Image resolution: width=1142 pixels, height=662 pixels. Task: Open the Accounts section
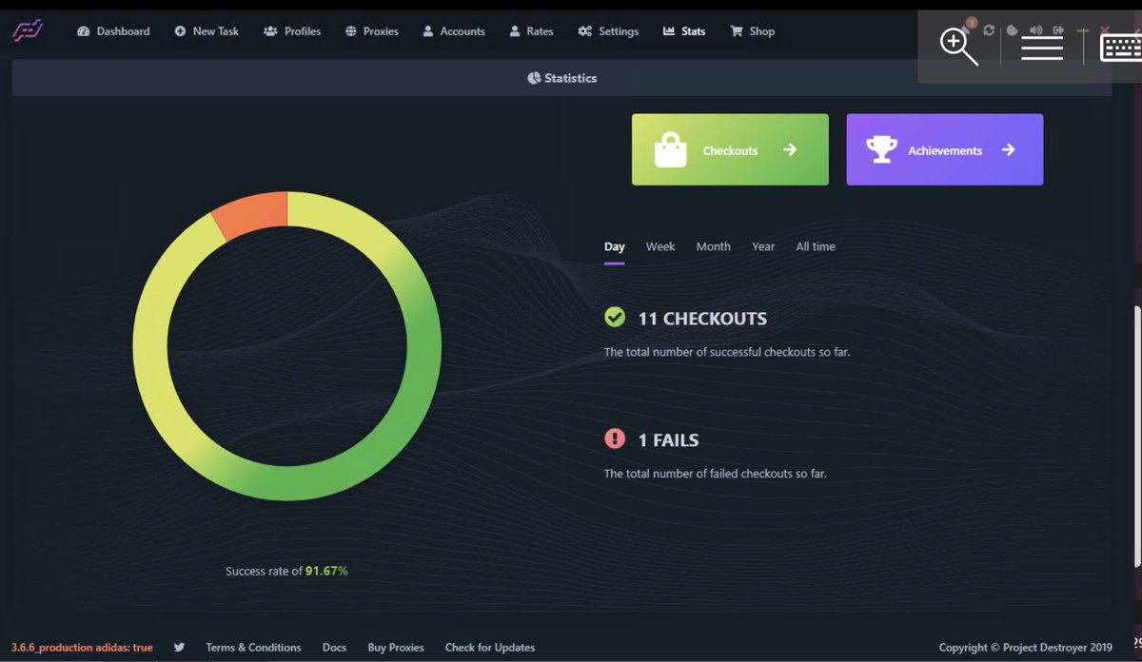(x=453, y=31)
